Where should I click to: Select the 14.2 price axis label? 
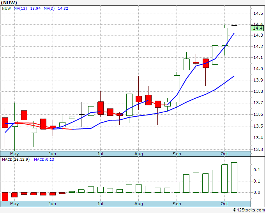click(x=258, y=46)
